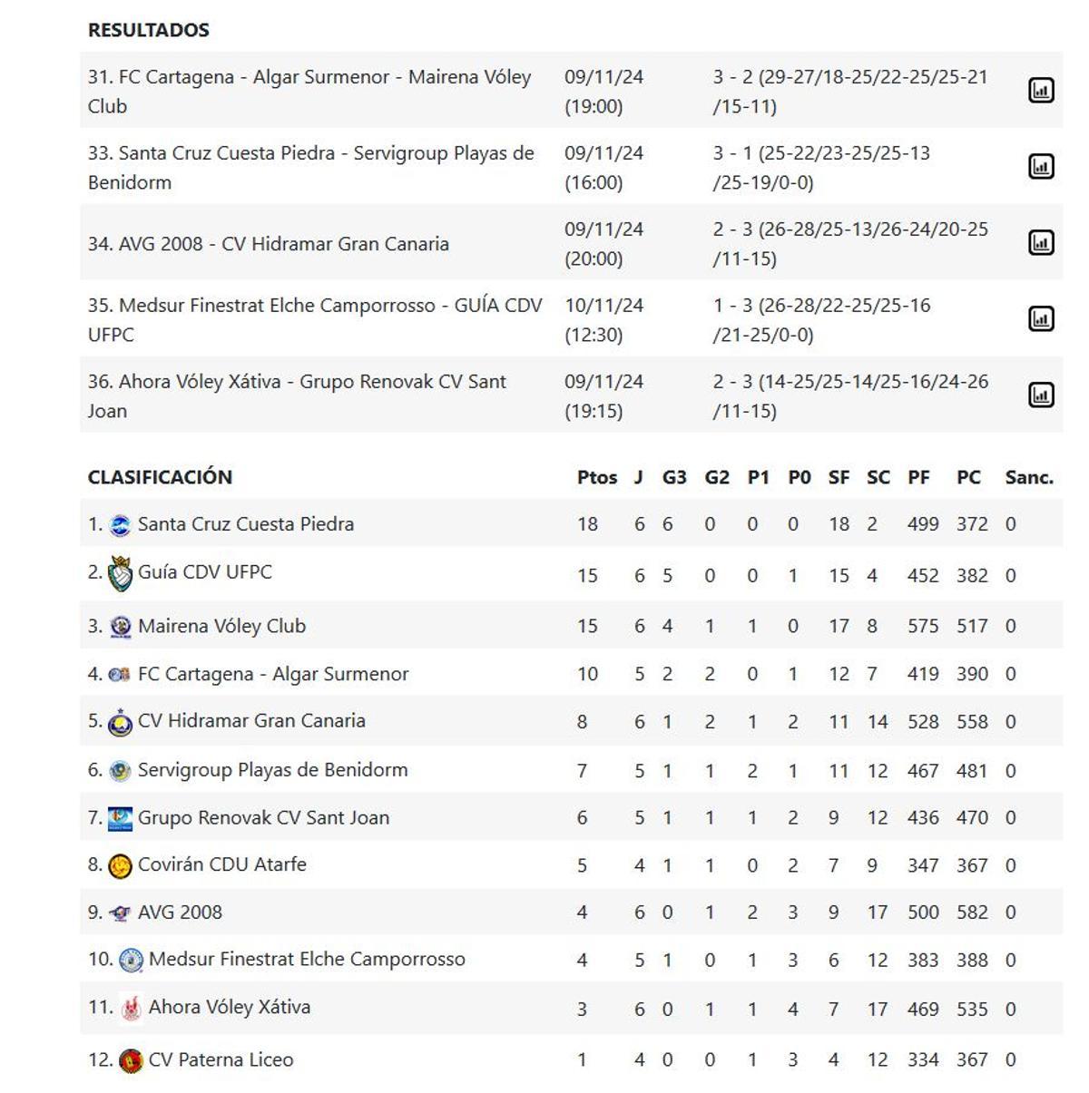This screenshot has width=1089, height=1093.
Task: Select the CV Paterna Liceo badge
Action: (132, 1059)
